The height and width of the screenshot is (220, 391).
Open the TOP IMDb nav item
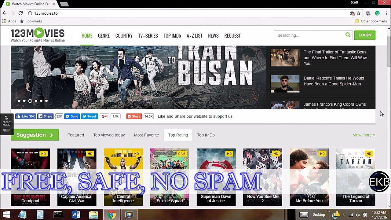point(172,35)
